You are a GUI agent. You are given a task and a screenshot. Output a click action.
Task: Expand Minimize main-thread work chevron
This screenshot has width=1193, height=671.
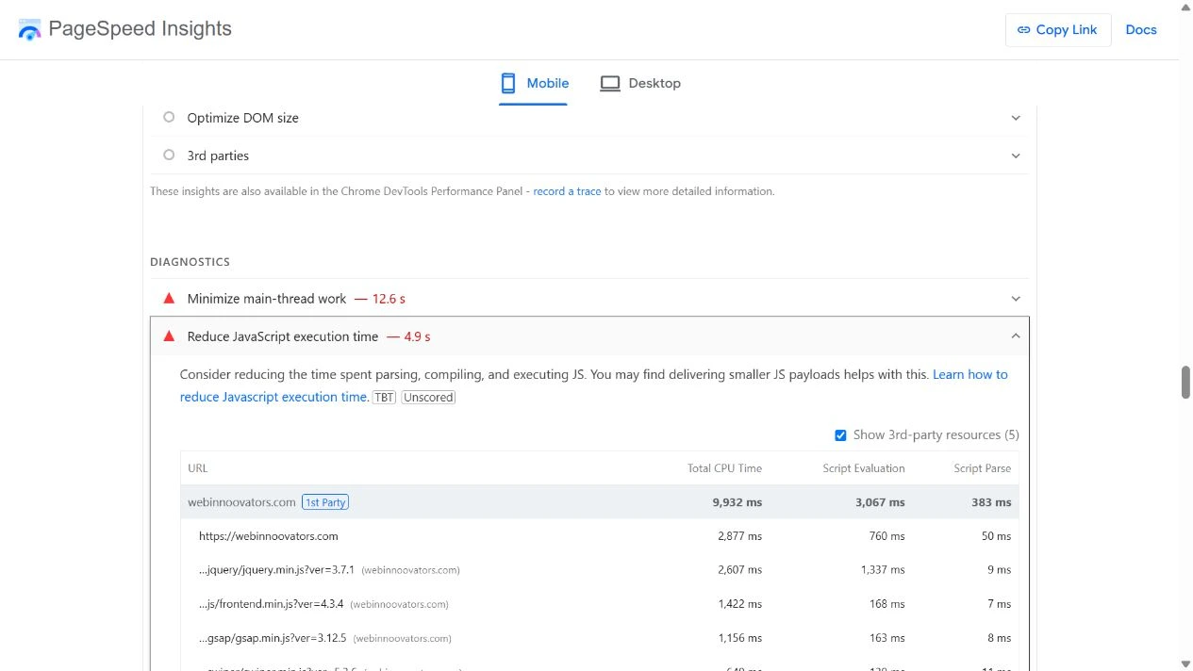(x=1016, y=299)
